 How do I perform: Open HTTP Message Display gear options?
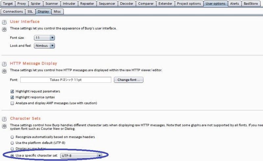pyautogui.click(x=4, y=71)
